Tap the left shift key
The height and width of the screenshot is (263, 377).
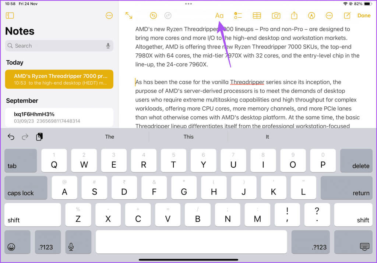33,215
